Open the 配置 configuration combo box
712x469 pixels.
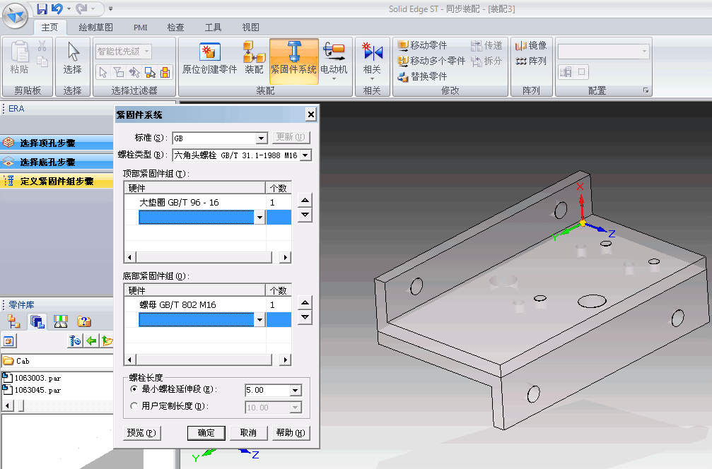click(x=604, y=52)
